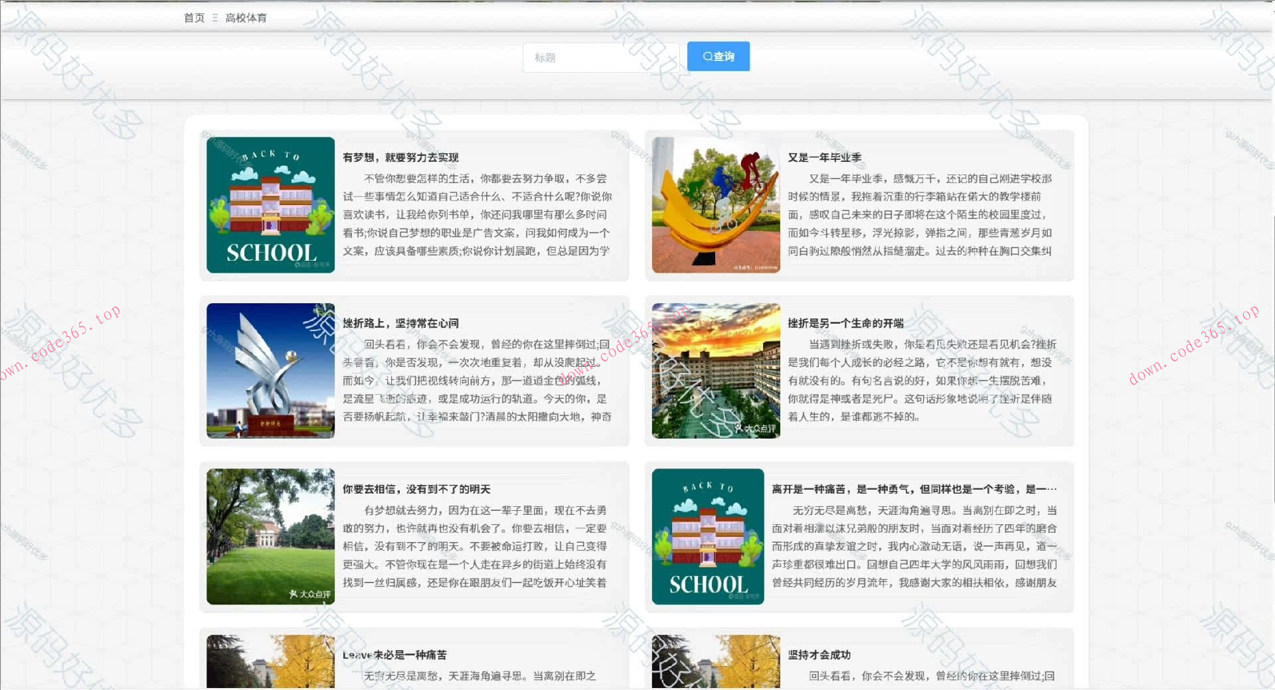Click the magnifier icon inside the 查询 button
The image size is (1275, 690).
(707, 56)
